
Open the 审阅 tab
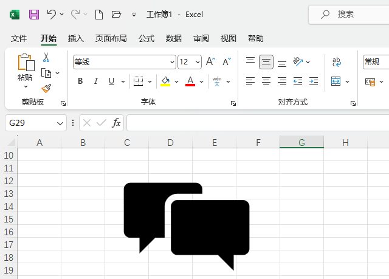201,38
